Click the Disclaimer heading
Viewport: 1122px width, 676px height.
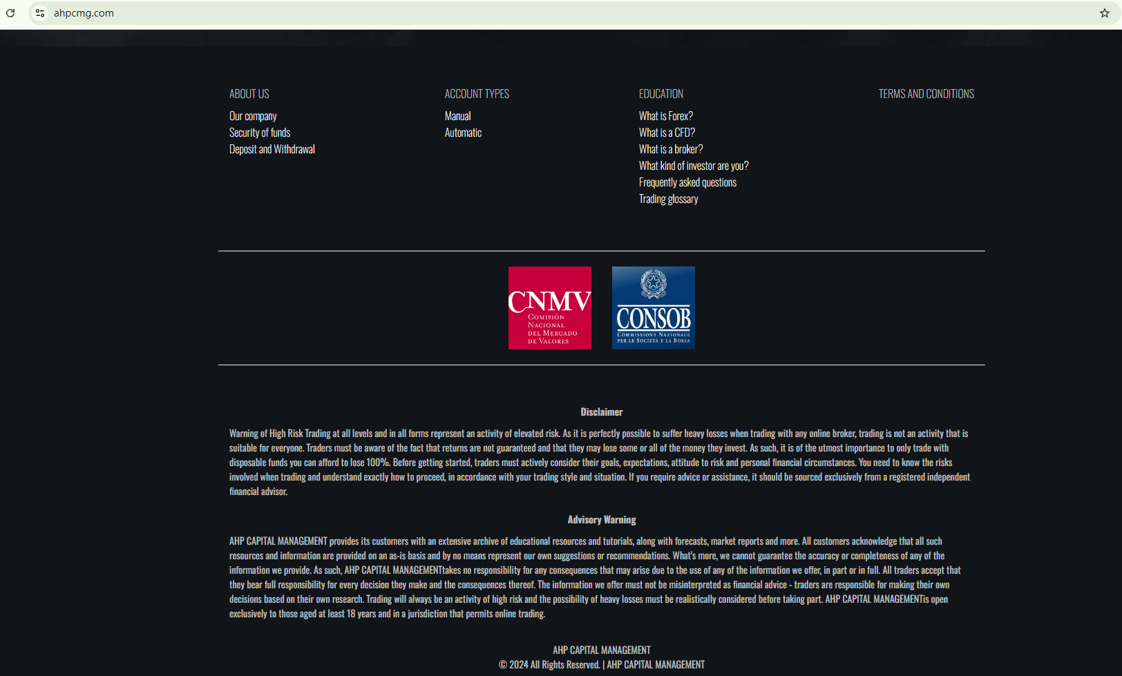tap(602, 412)
